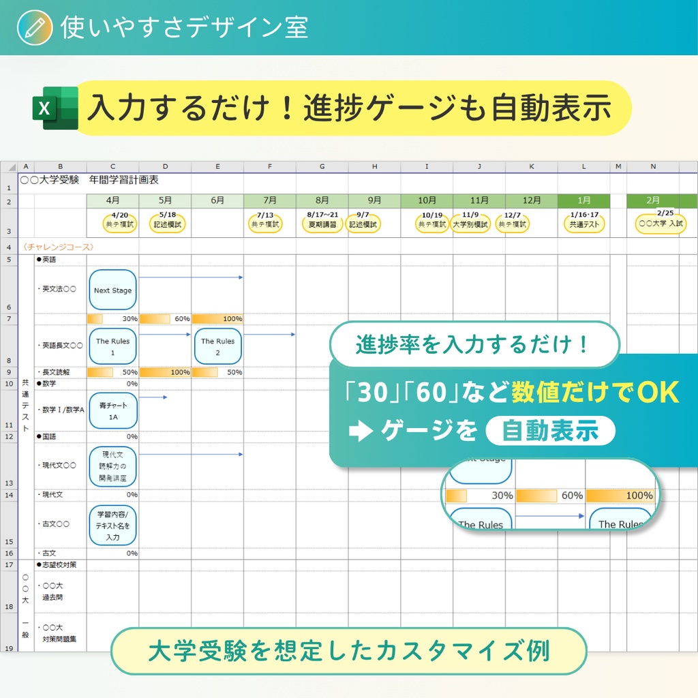698x698 pixels.
Task: Select the Next Stage rounded shape
Action: tap(112, 290)
